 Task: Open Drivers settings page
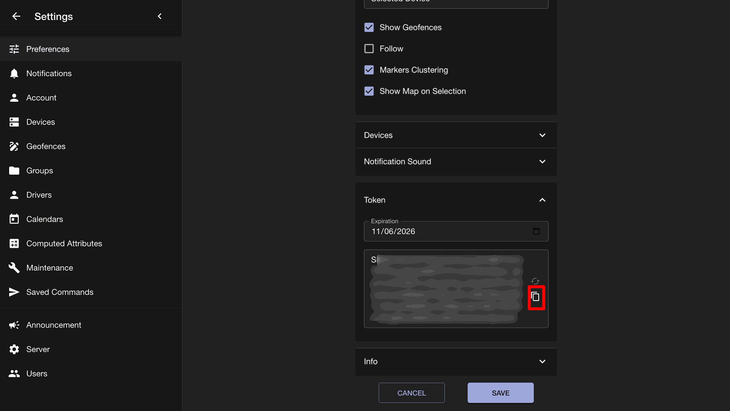pos(91,195)
